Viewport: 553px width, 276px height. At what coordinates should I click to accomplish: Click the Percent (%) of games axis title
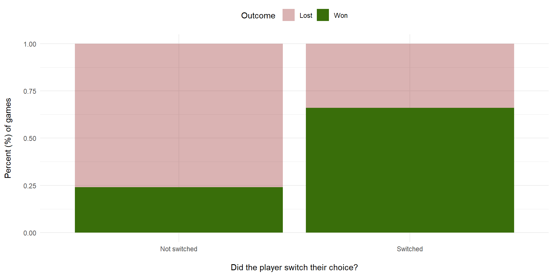[8, 138]
